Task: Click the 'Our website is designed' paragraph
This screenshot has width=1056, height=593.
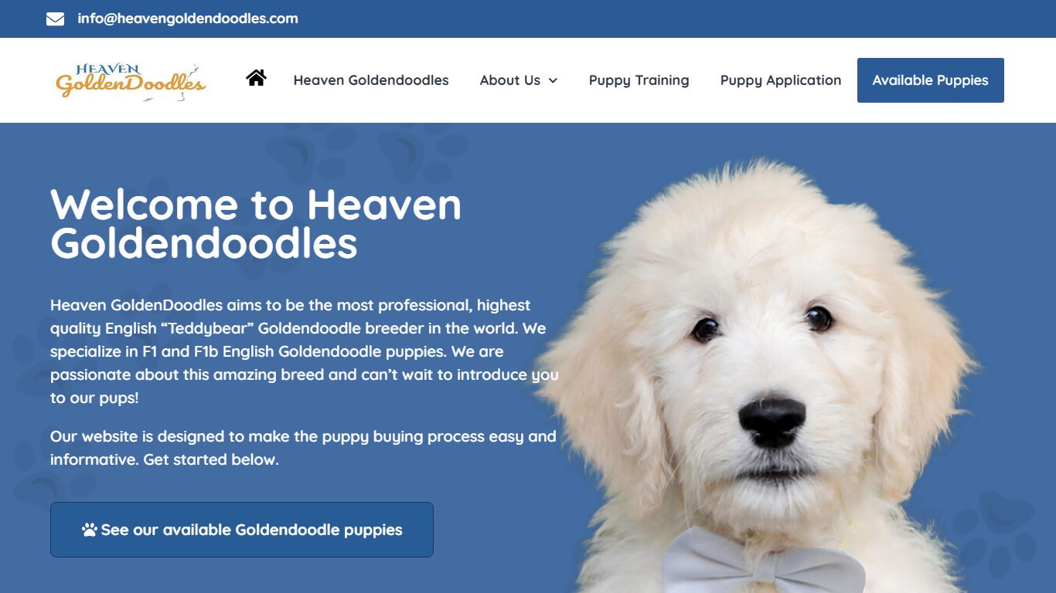Action: [x=303, y=448]
